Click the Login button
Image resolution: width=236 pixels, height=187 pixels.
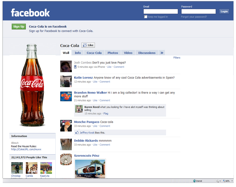click(x=224, y=11)
